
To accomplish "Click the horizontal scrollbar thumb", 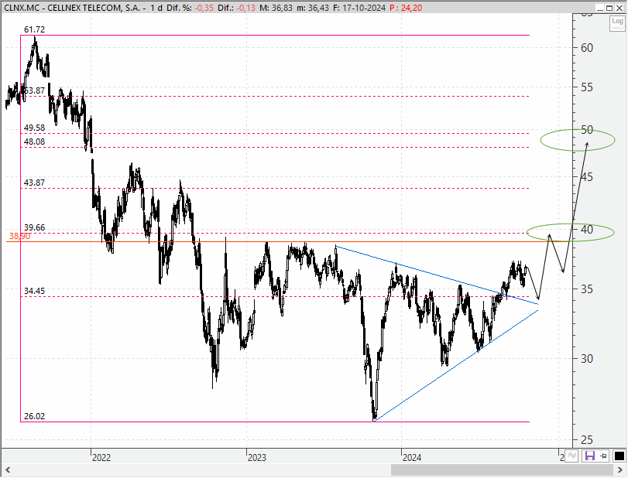I will coord(502,469).
